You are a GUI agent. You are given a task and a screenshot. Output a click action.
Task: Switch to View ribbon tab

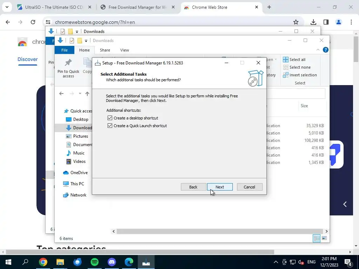(x=124, y=50)
